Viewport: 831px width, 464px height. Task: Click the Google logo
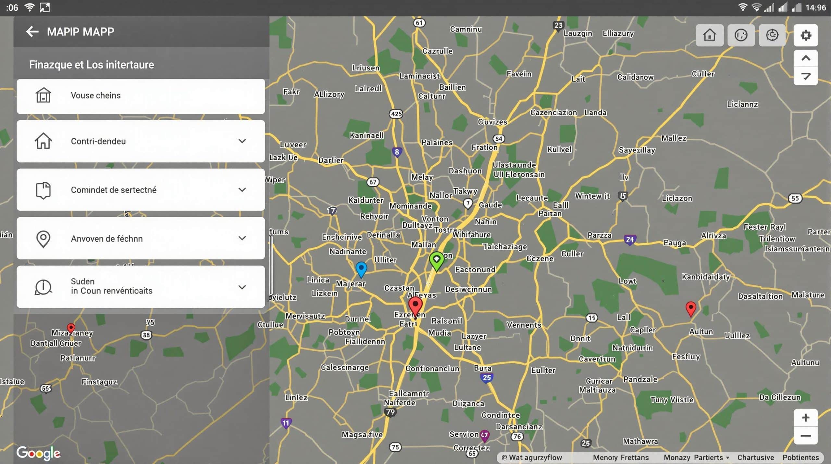click(39, 453)
